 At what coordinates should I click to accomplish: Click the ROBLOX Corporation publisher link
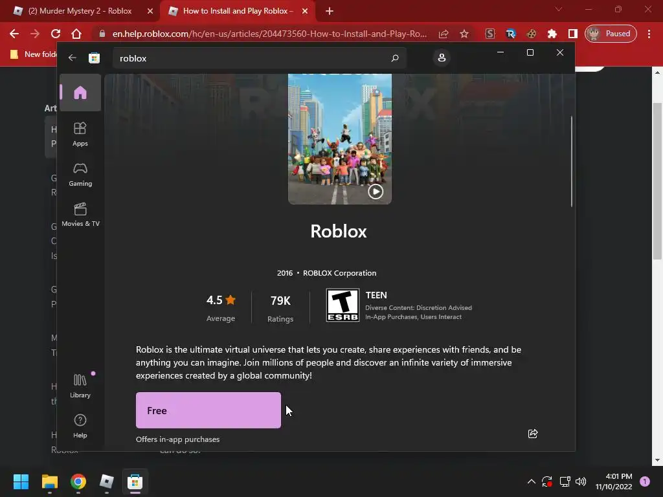pyautogui.click(x=339, y=273)
